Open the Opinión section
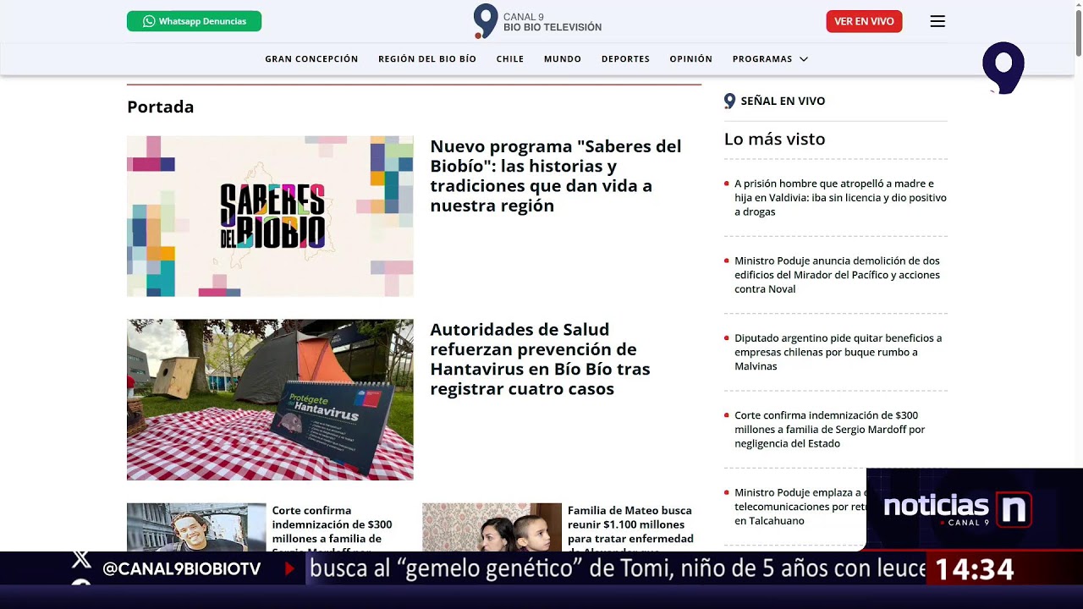This screenshot has width=1083, height=609. coord(691,59)
